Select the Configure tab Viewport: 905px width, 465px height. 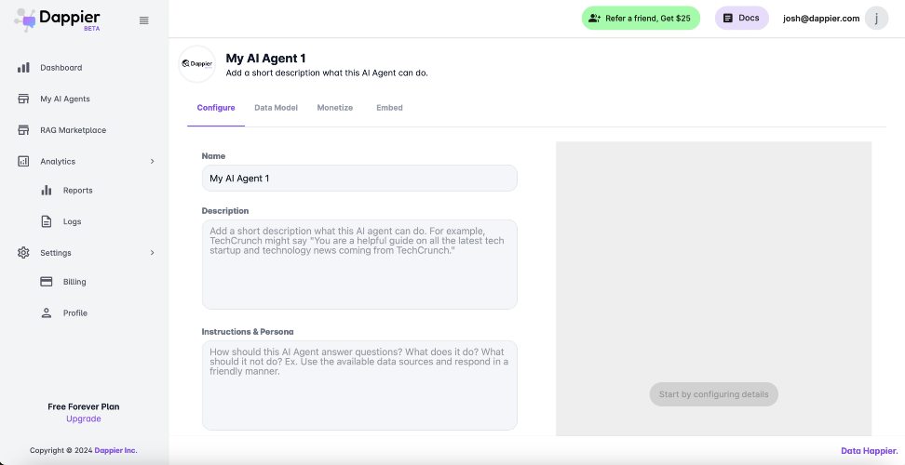point(216,108)
